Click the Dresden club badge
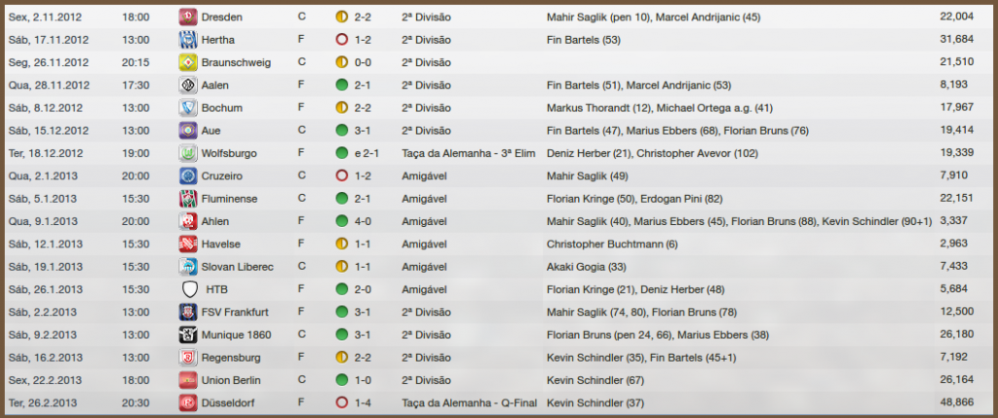 click(188, 17)
